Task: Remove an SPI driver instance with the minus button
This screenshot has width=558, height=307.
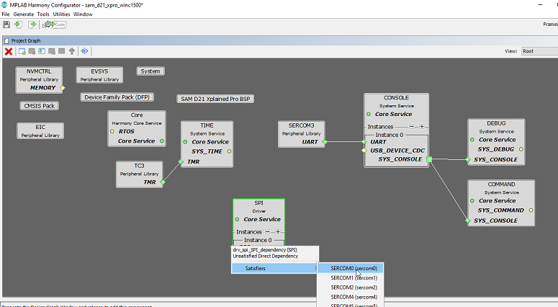Action: pyautogui.click(x=268, y=232)
